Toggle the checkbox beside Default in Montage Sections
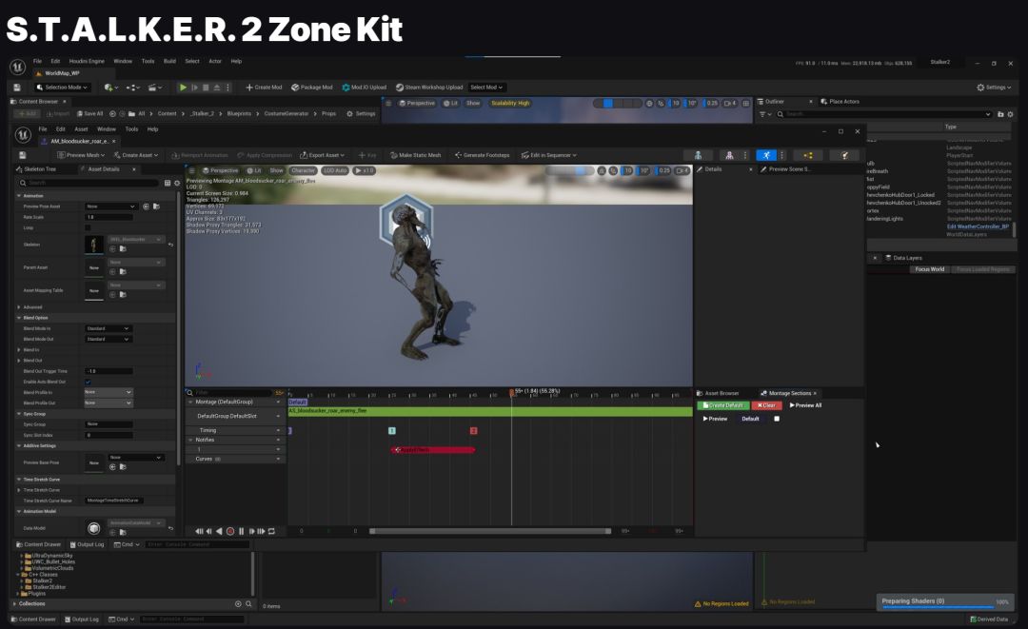1028x629 pixels. [777, 419]
